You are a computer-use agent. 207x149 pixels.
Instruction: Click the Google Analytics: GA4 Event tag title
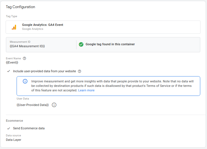[42, 25]
